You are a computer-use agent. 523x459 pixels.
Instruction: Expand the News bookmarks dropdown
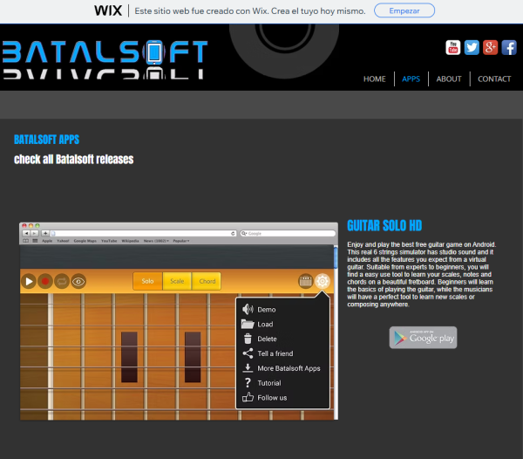(156, 241)
